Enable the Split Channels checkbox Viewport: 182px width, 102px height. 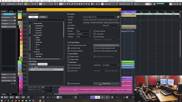[94, 37]
